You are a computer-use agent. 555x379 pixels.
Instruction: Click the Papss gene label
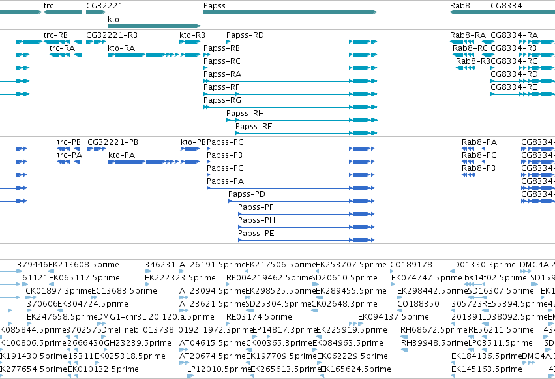pos(214,6)
